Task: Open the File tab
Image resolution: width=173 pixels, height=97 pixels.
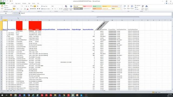Action: pyautogui.click(x=2, y=4)
